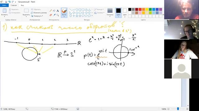Pick the Triangle shape
The image size is (199, 111).
point(89,10)
